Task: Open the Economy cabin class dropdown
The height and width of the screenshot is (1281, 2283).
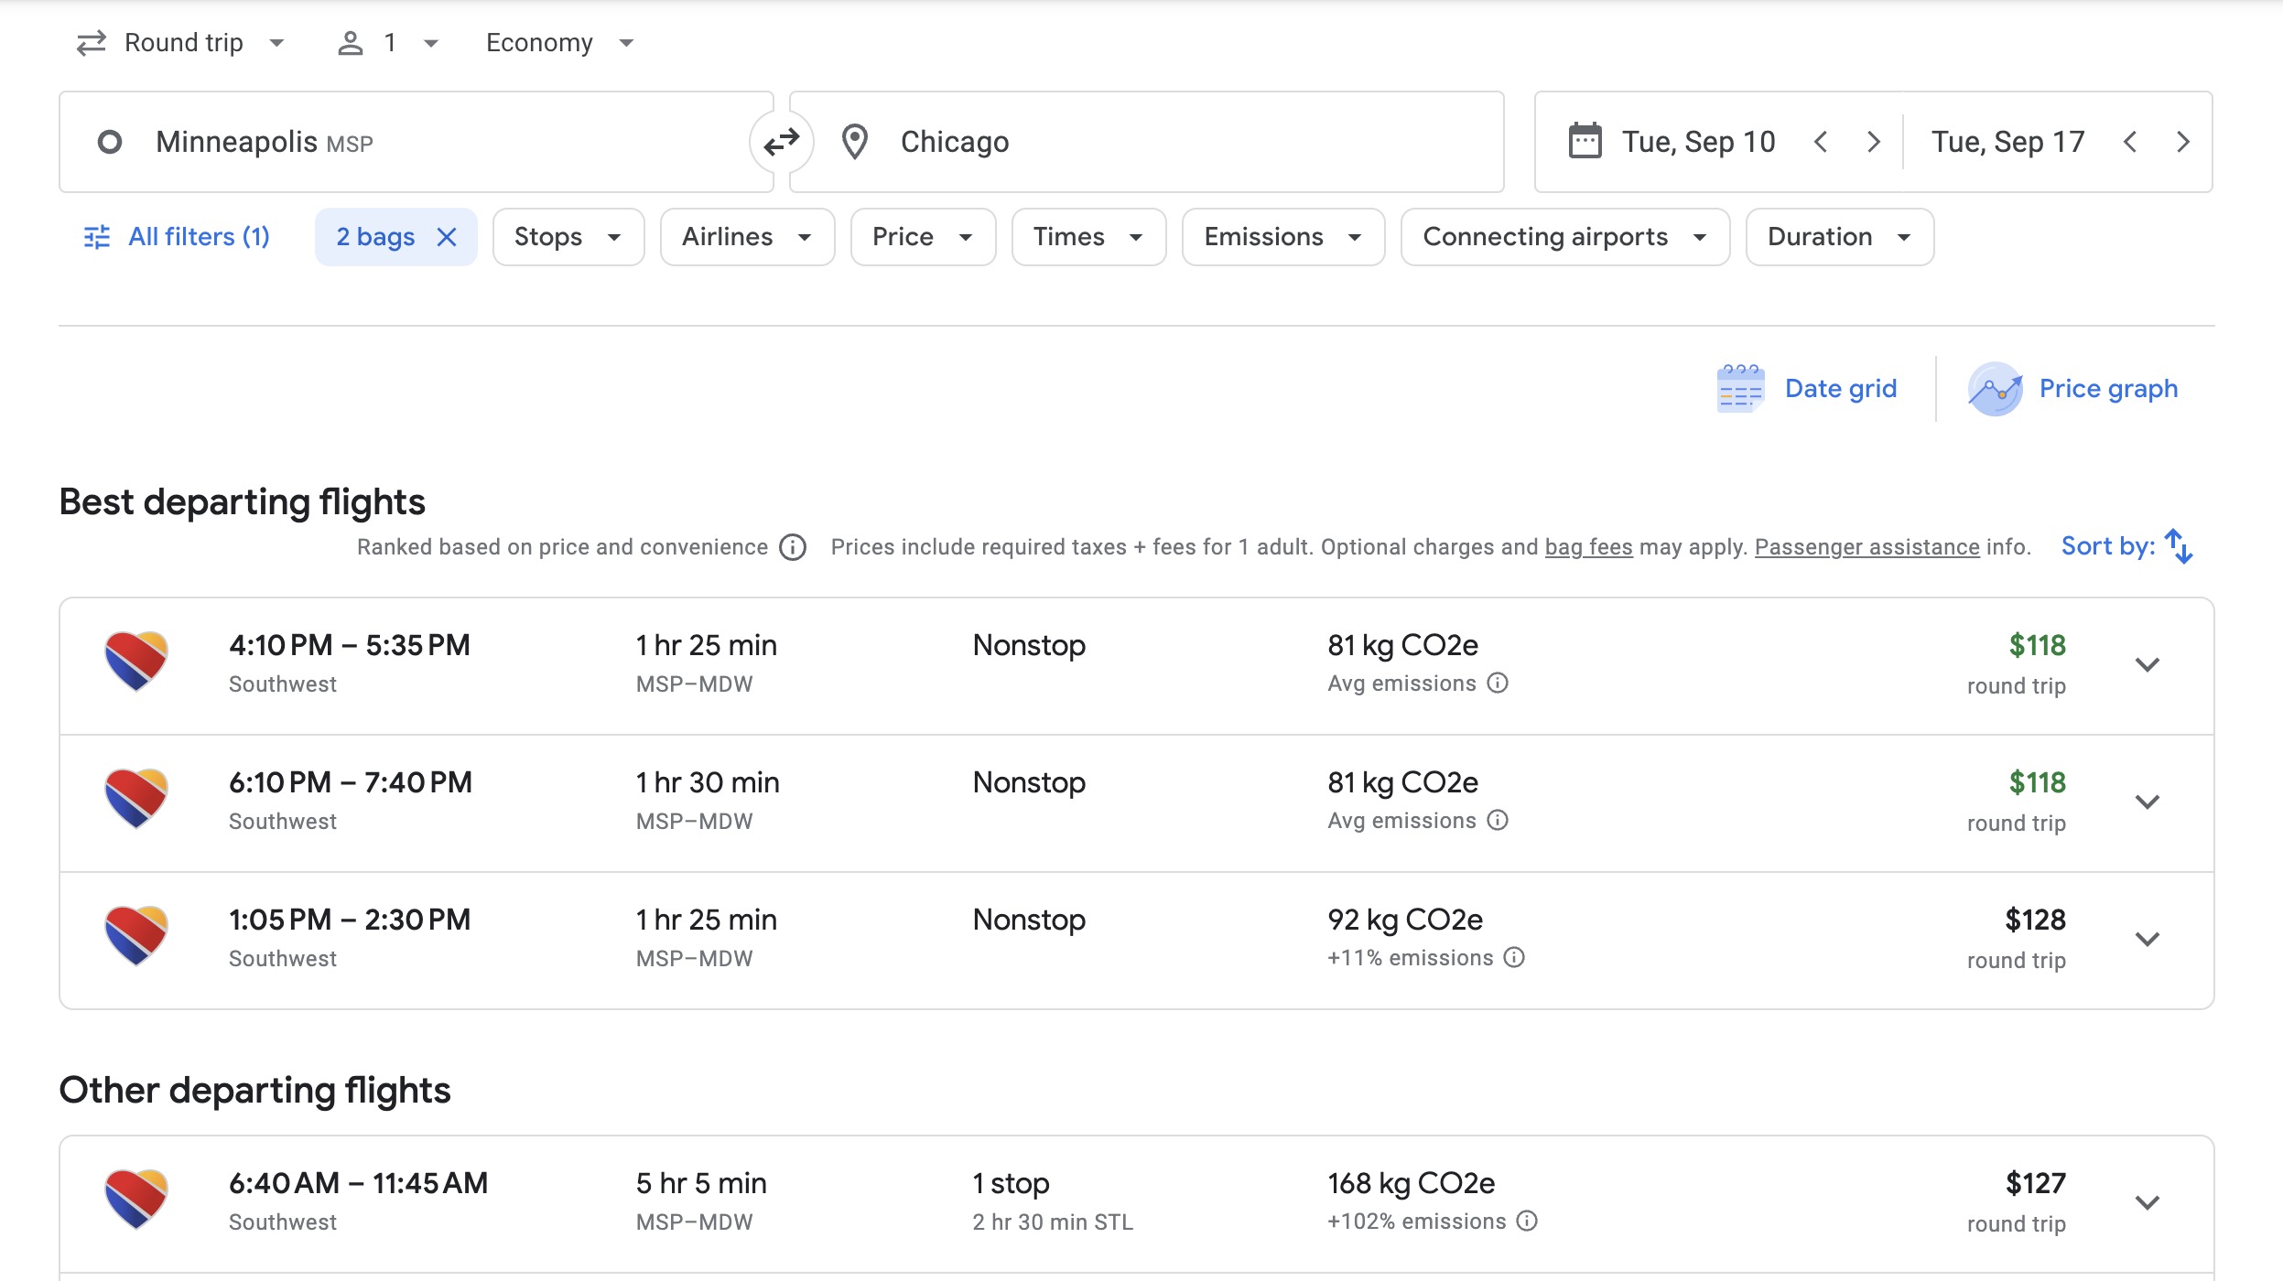Action: [x=560, y=43]
